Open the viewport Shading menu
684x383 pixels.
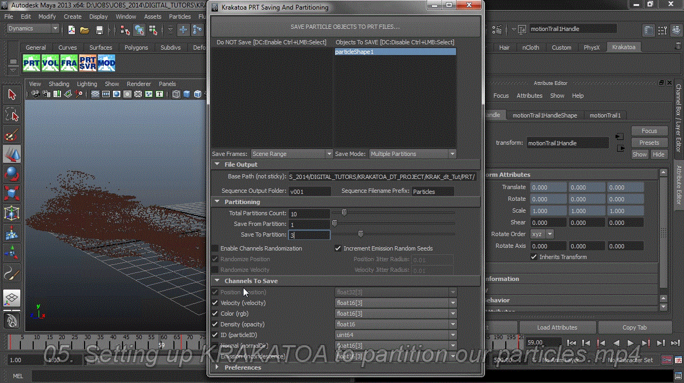click(x=59, y=84)
